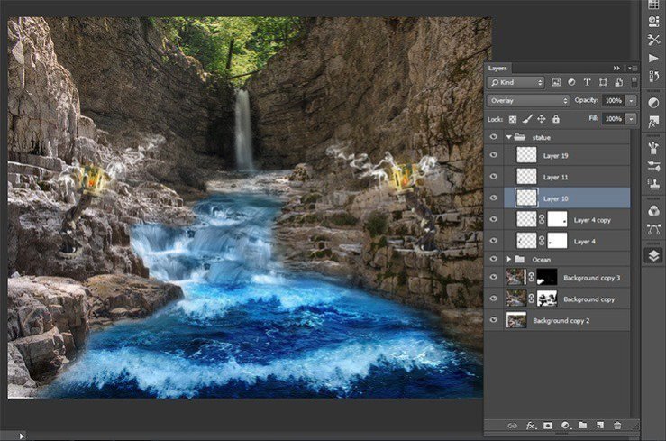Add a layer mask using the bottom icon
The height and width of the screenshot is (441, 666).
point(548,425)
